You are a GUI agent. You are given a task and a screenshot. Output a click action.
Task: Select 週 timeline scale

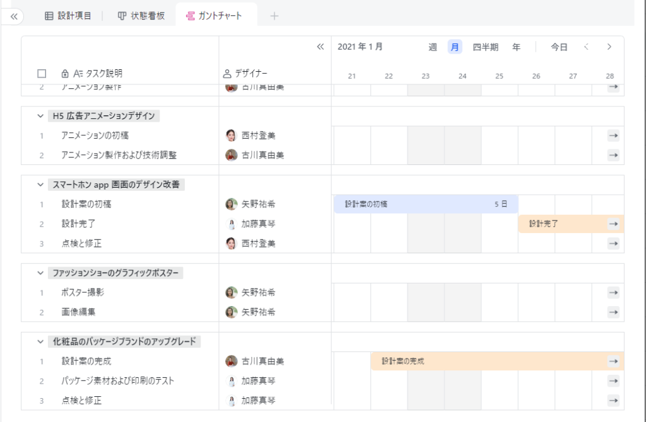[x=433, y=47]
